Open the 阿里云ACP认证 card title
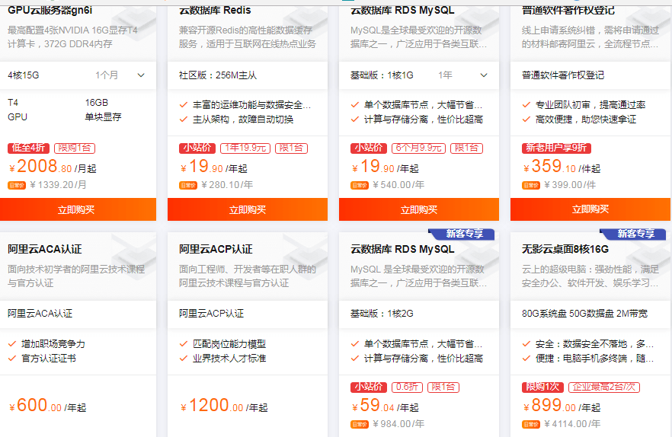 [216, 249]
